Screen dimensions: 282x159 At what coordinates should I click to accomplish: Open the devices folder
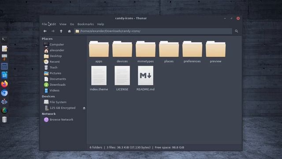tap(122, 52)
